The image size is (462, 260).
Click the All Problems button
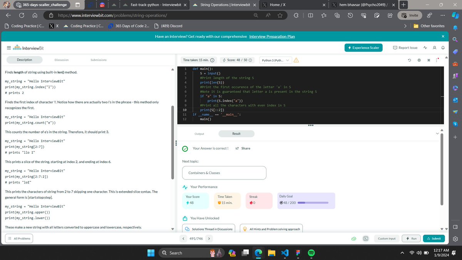(x=18, y=239)
